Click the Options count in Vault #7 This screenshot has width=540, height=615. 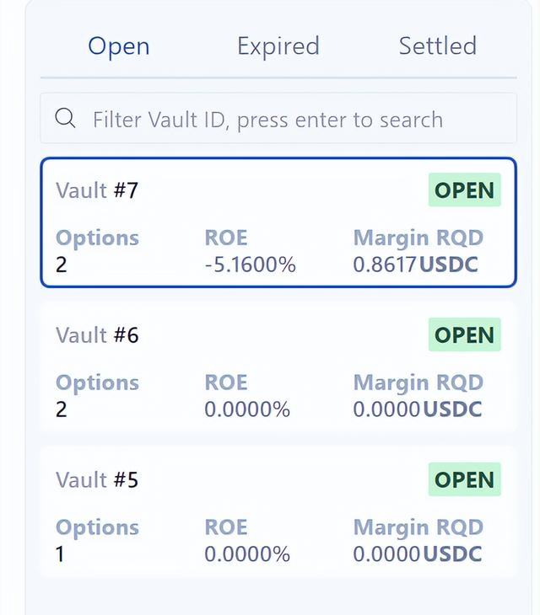(x=62, y=265)
